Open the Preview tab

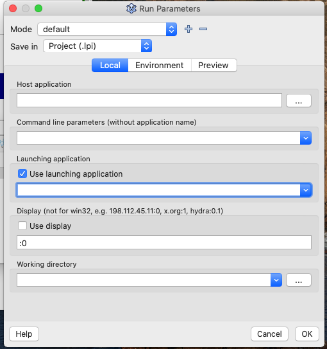pyautogui.click(x=214, y=65)
